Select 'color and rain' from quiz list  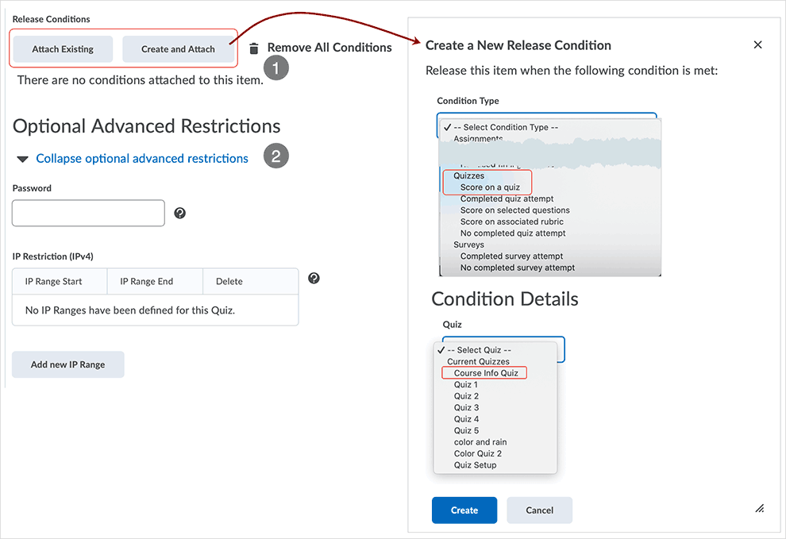pos(480,442)
